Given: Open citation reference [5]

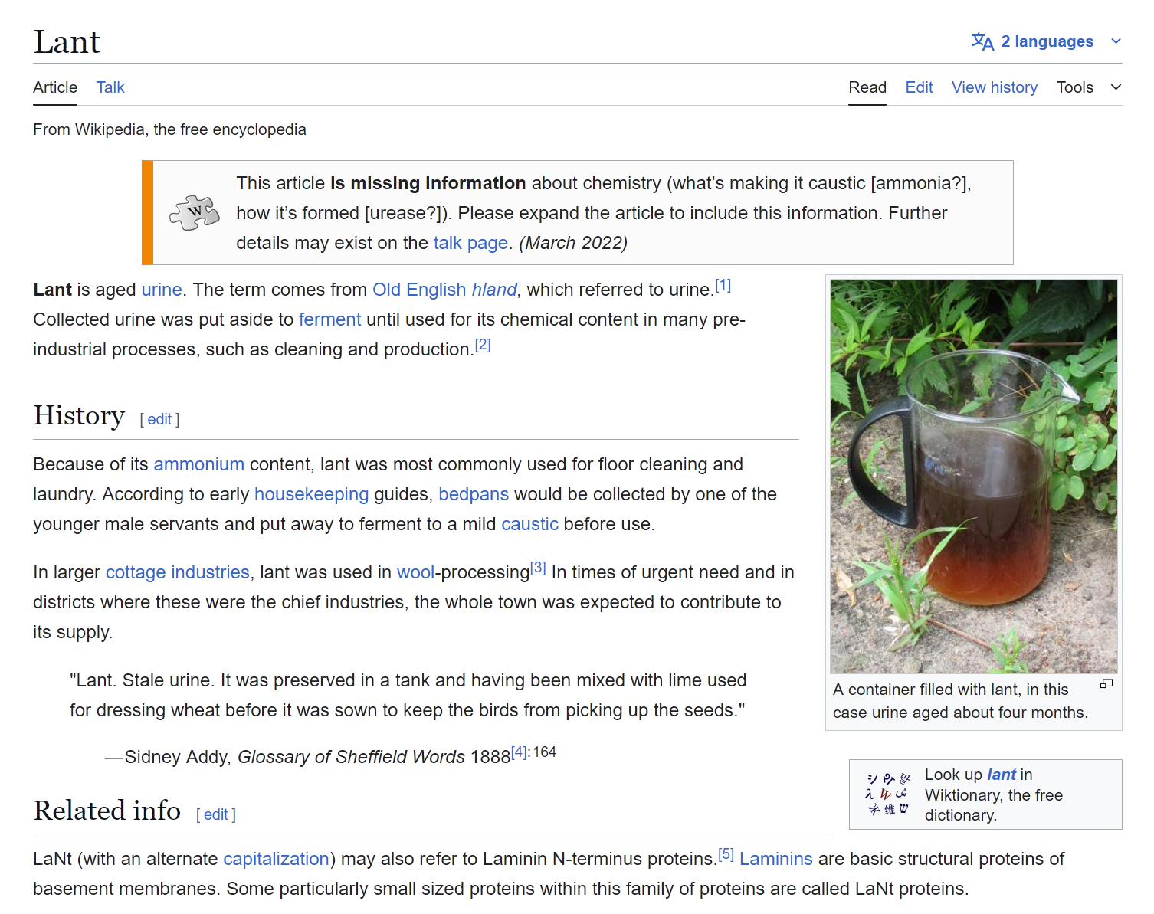Looking at the screenshot, I should click(726, 854).
